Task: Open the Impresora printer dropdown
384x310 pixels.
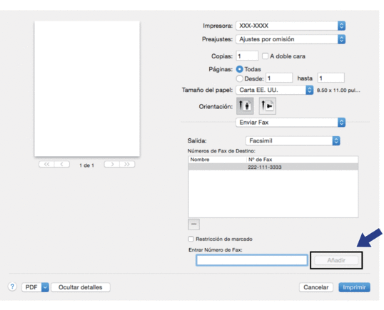Action: [x=290, y=26]
